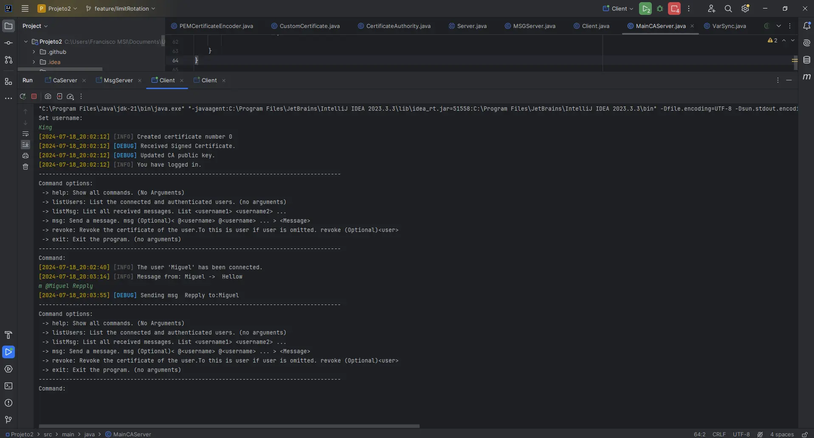814x438 pixels.
Task: Click the exit/restore layout icon in Run toolbar
Action: [x=59, y=97]
